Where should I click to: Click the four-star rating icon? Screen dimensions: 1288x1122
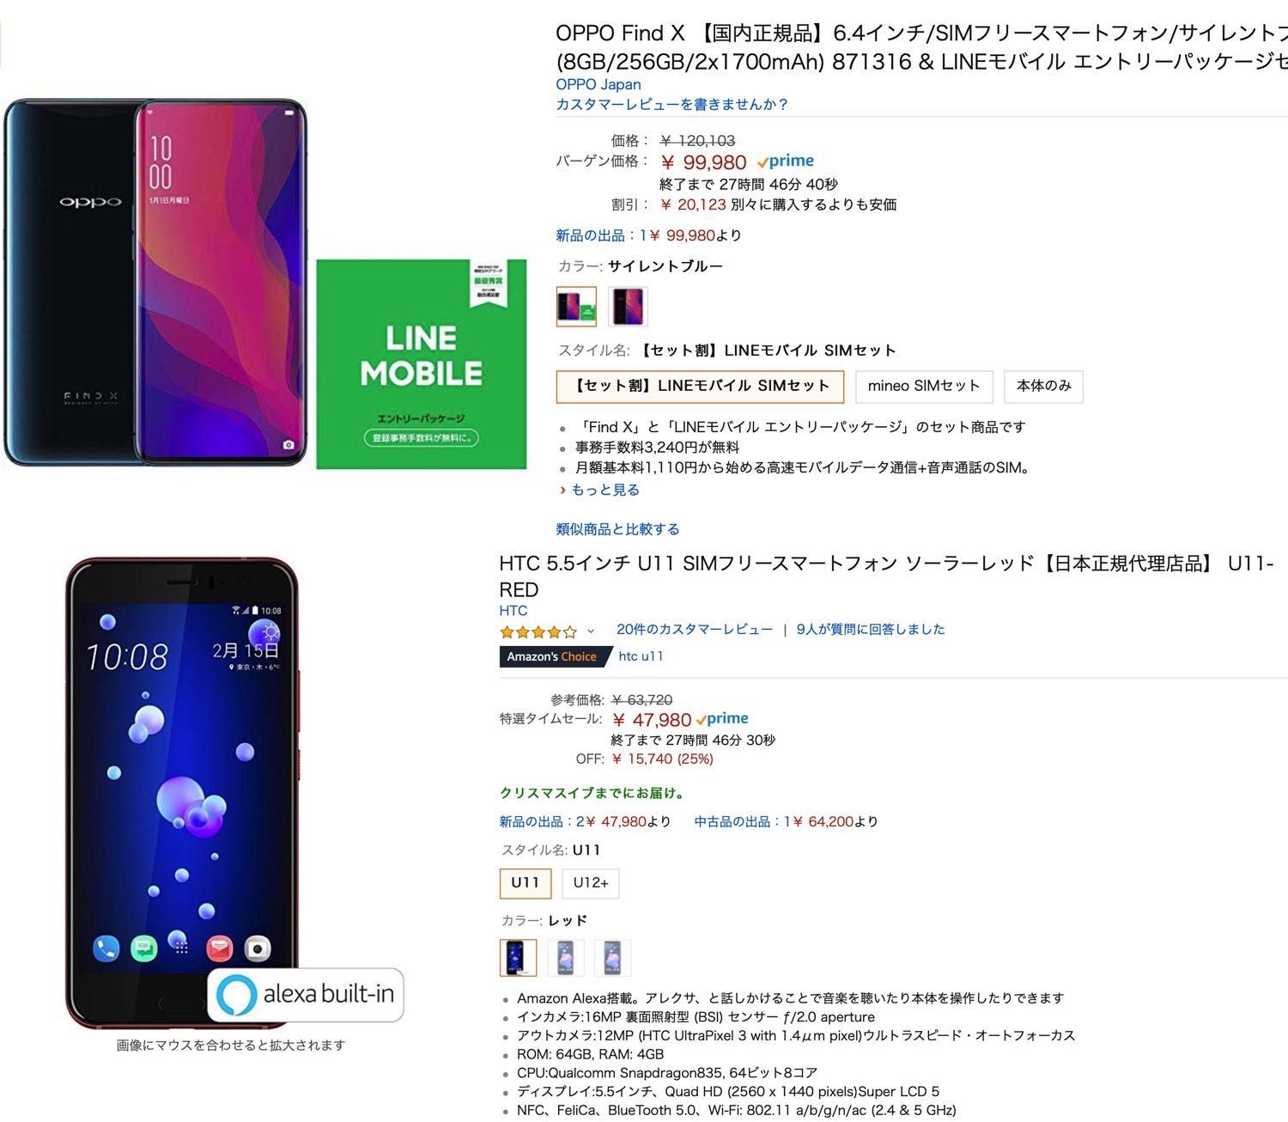pos(538,632)
